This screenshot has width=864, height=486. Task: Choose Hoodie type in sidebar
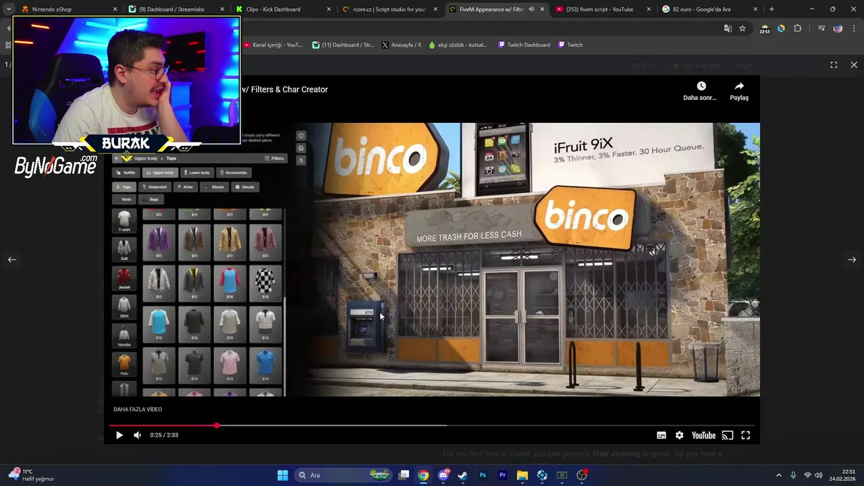(x=124, y=336)
